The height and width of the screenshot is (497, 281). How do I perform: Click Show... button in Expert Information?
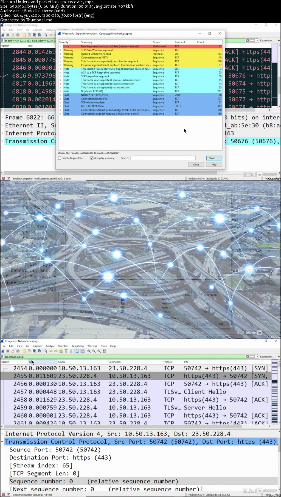[x=214, y=158]
